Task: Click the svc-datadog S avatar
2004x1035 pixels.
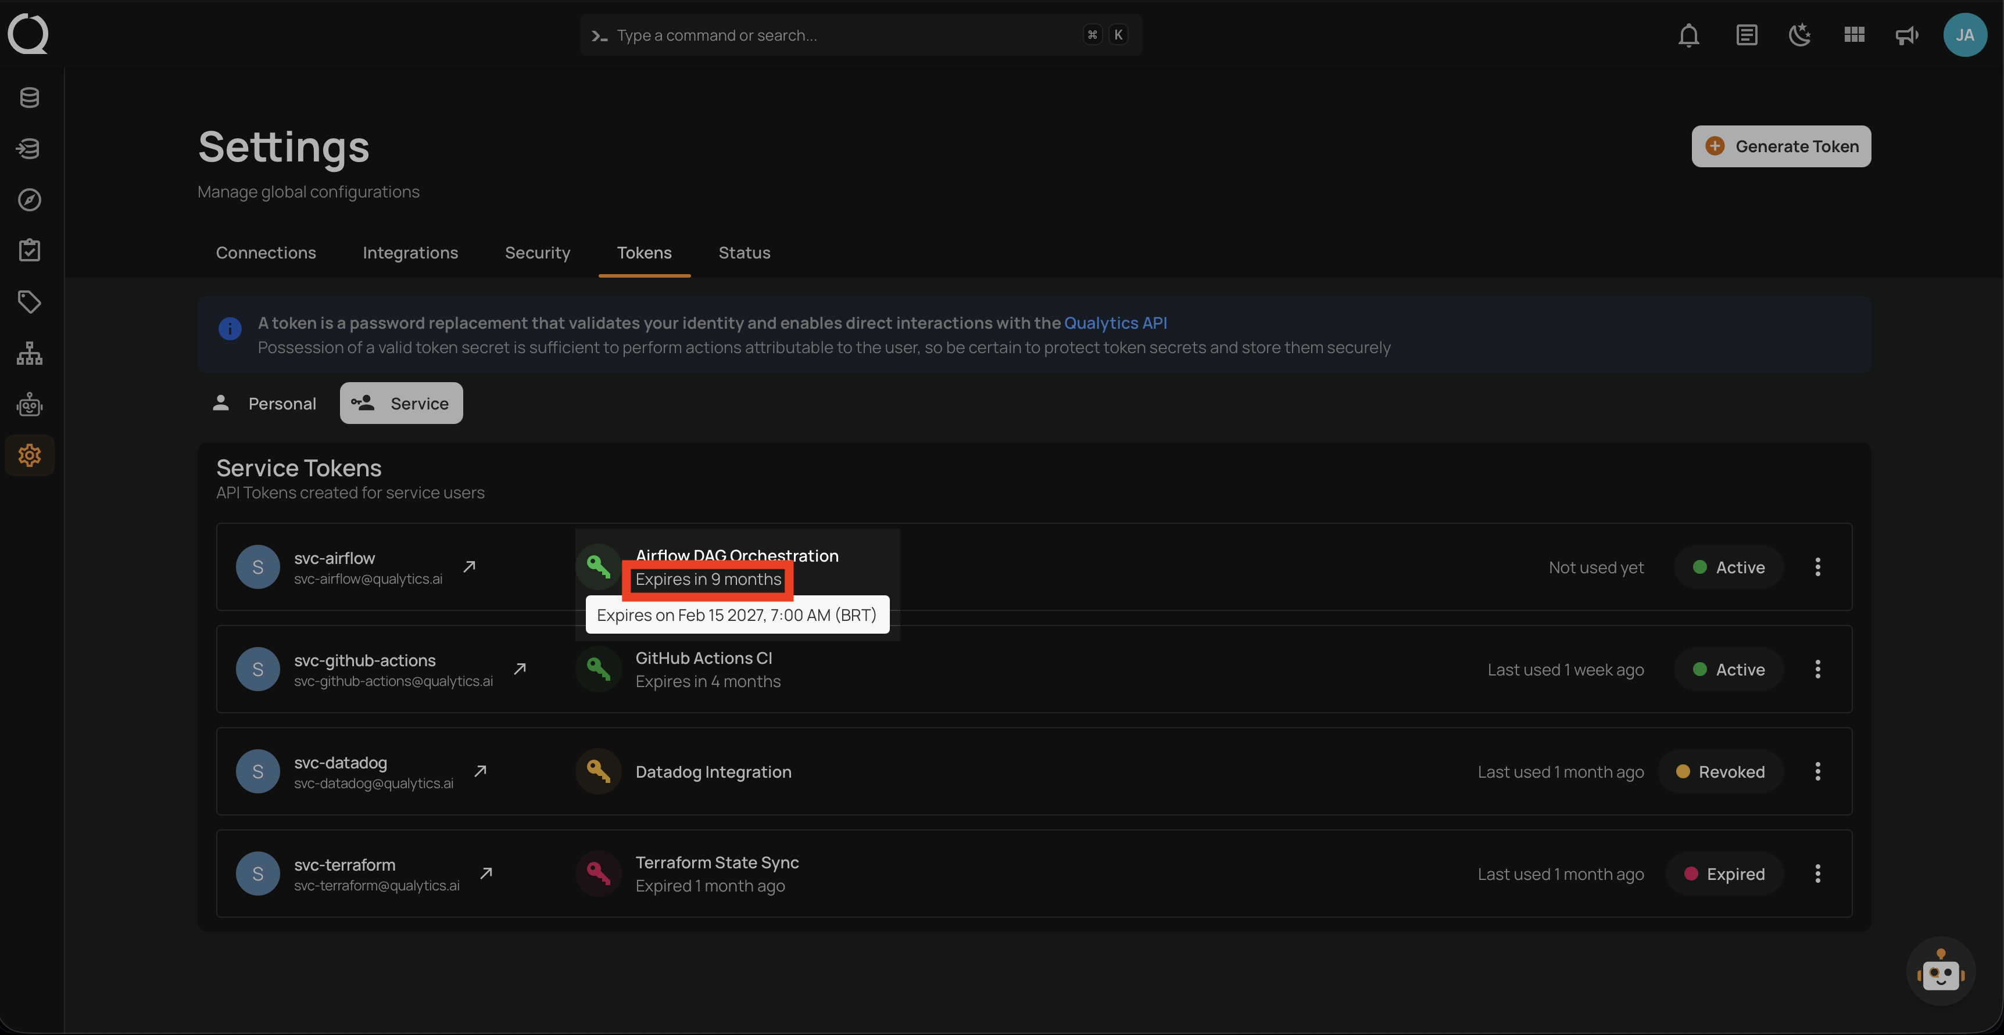Action: 257,771
